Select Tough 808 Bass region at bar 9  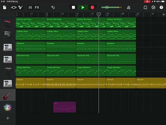click(61, 71)
